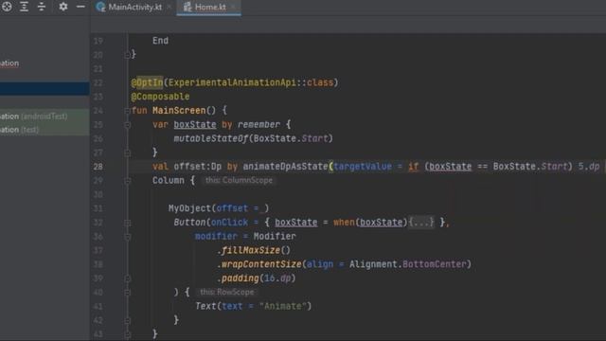Viewport: 606px width, 341px height.
Task: Click targetValue parameter name
Action: point(363,167)
